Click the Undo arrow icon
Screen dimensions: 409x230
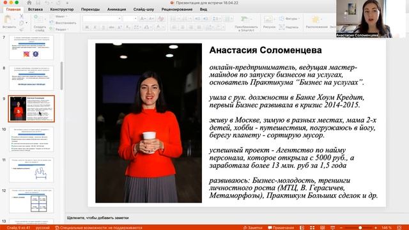[47, 3]
